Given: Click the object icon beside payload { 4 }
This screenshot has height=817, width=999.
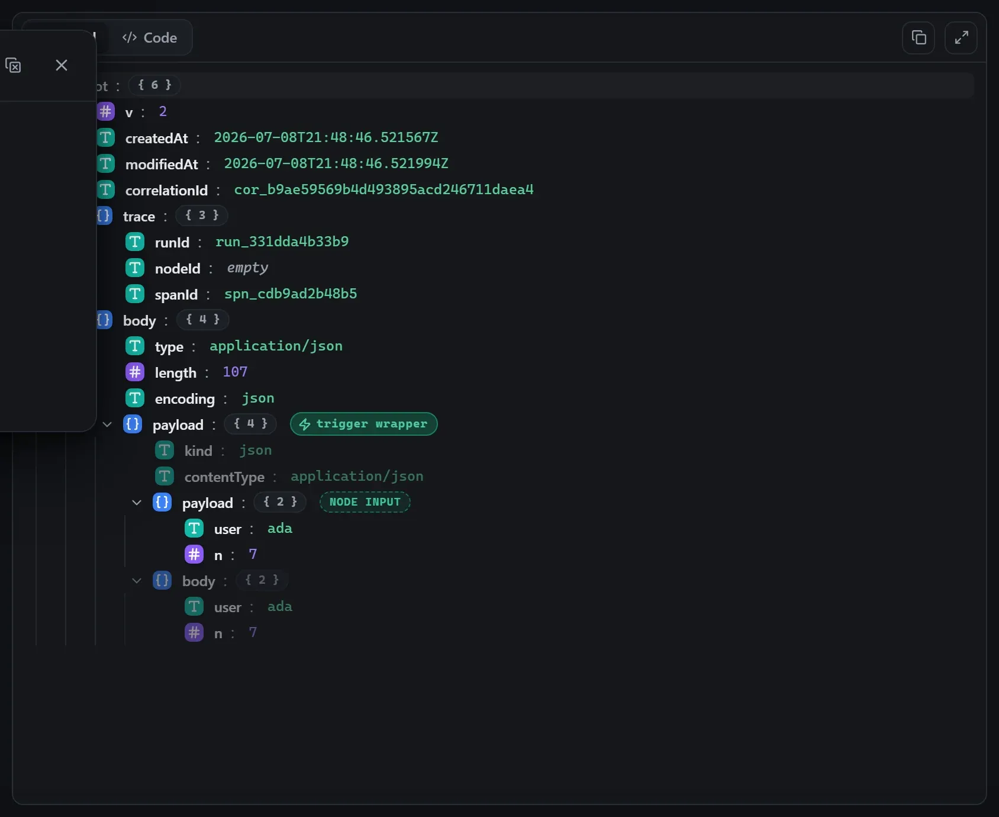Looking at the screenshot, I should [133, 424].
